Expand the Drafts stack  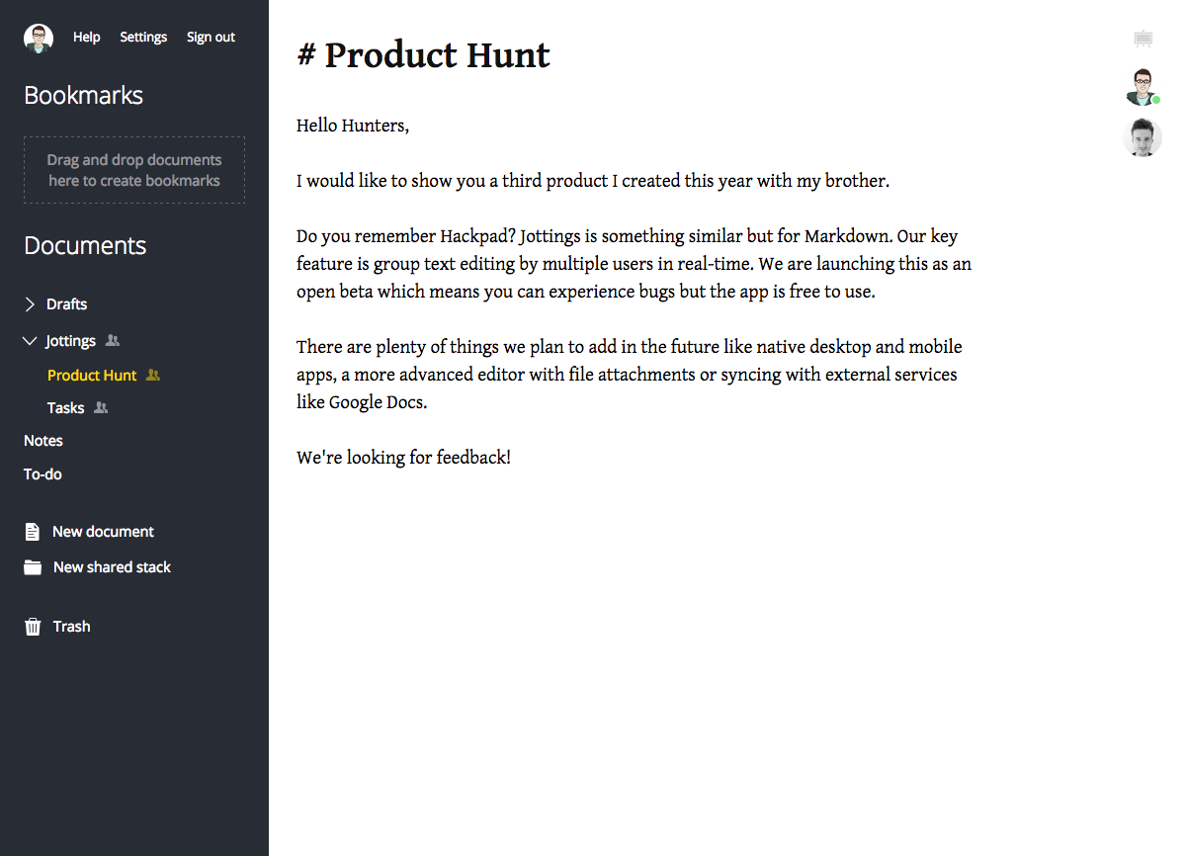click(x=30, y=304)
